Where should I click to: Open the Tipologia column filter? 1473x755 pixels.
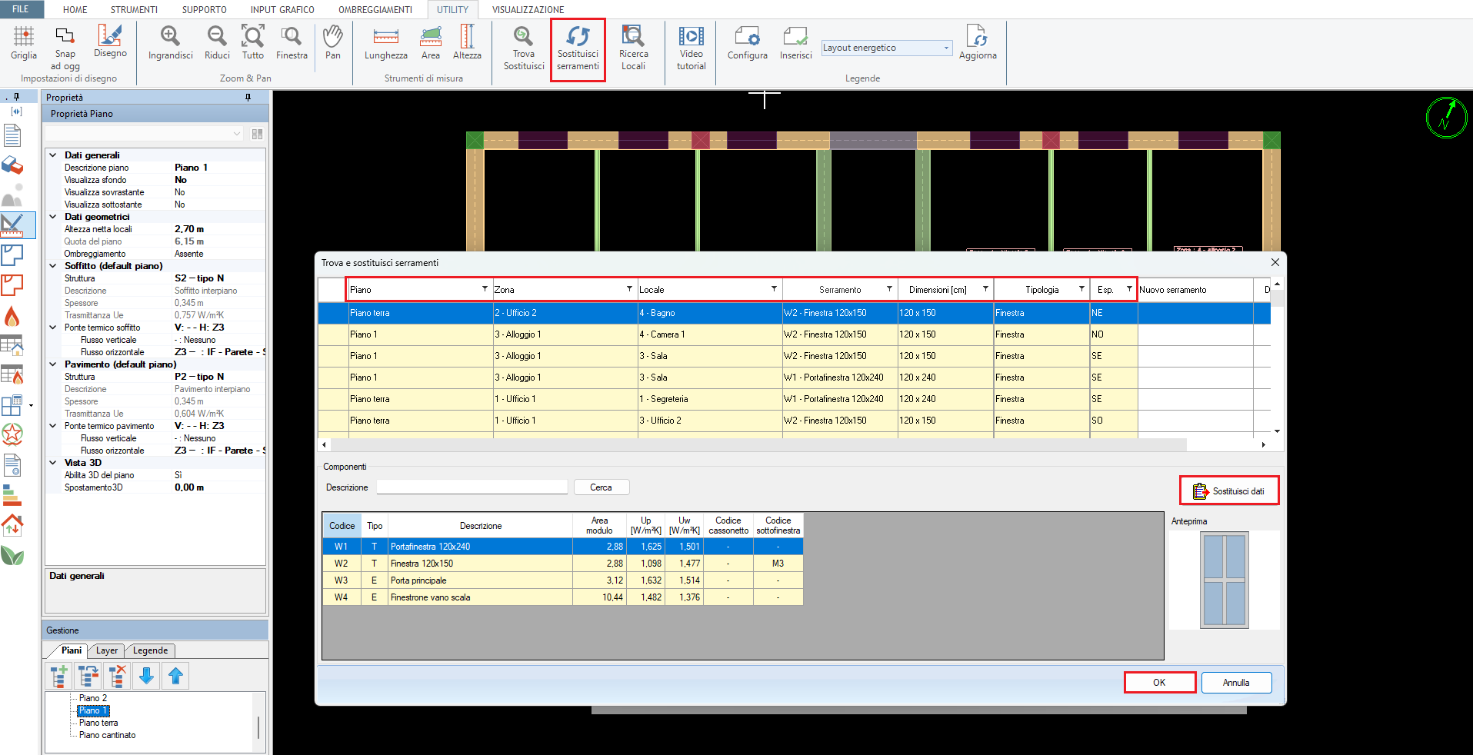[x=1081, y=289]
